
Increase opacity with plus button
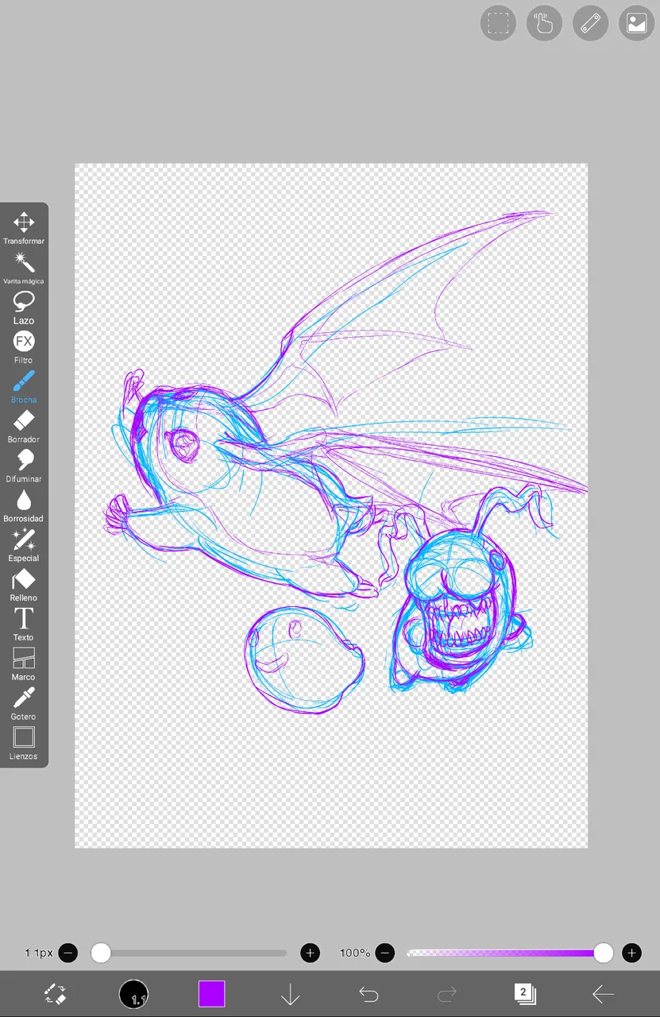pyautogui.click(x=631, y=953)
